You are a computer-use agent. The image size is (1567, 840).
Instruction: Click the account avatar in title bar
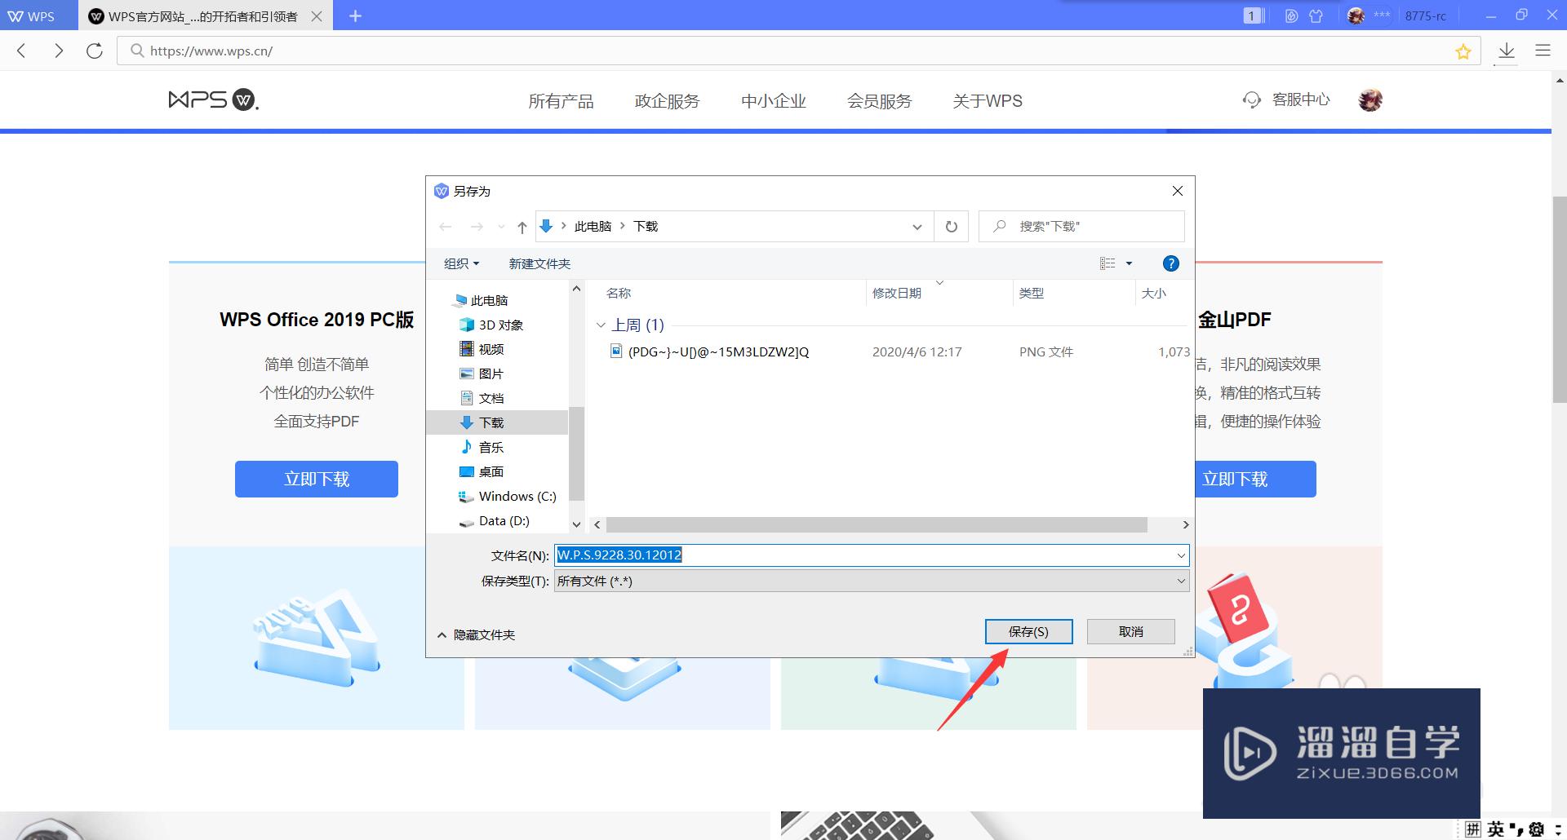pos(1356,15)
